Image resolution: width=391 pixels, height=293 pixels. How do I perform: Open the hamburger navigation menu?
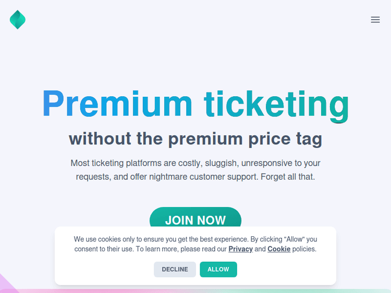coord(375,20)
